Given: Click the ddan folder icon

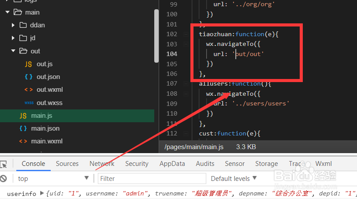Looking at the screenshot, I should pos(23,25).
